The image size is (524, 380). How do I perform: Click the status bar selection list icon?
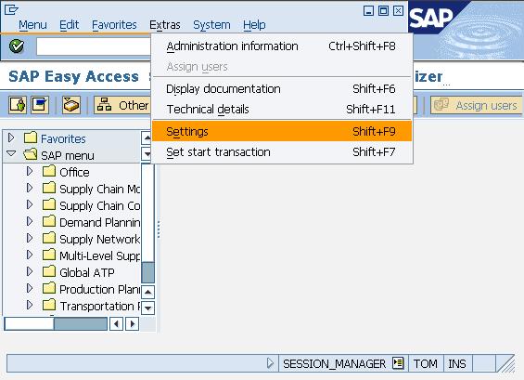[x=398, y=363]
